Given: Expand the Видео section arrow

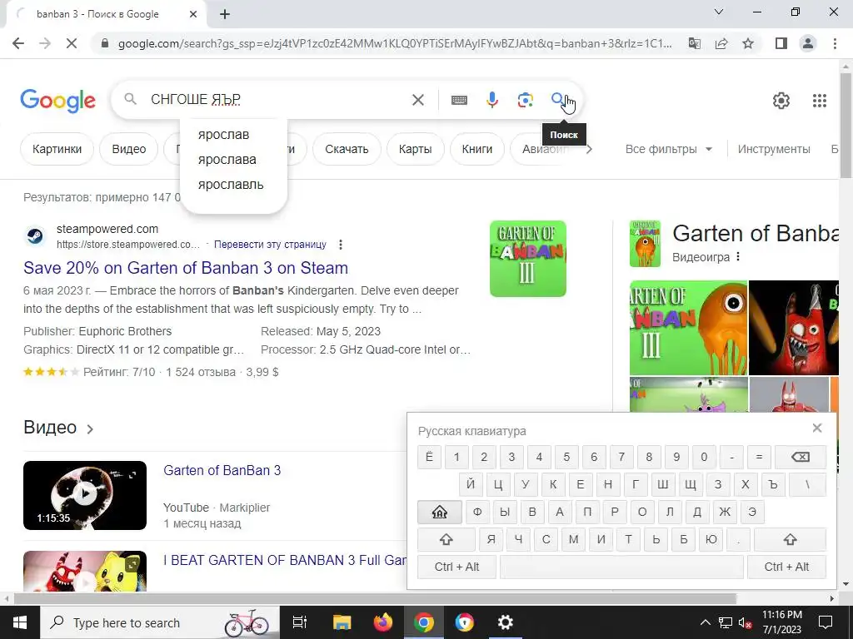Looking at the screenshot, I should click(90, 428).
